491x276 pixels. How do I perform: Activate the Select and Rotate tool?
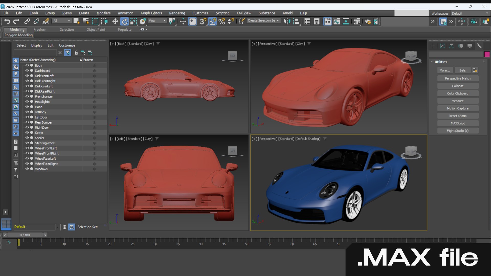124,21
